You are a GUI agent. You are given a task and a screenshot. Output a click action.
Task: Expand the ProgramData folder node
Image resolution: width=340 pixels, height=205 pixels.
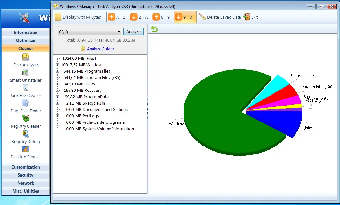[57, 97]
